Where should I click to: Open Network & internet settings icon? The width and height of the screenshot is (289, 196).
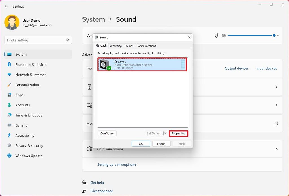10,75
